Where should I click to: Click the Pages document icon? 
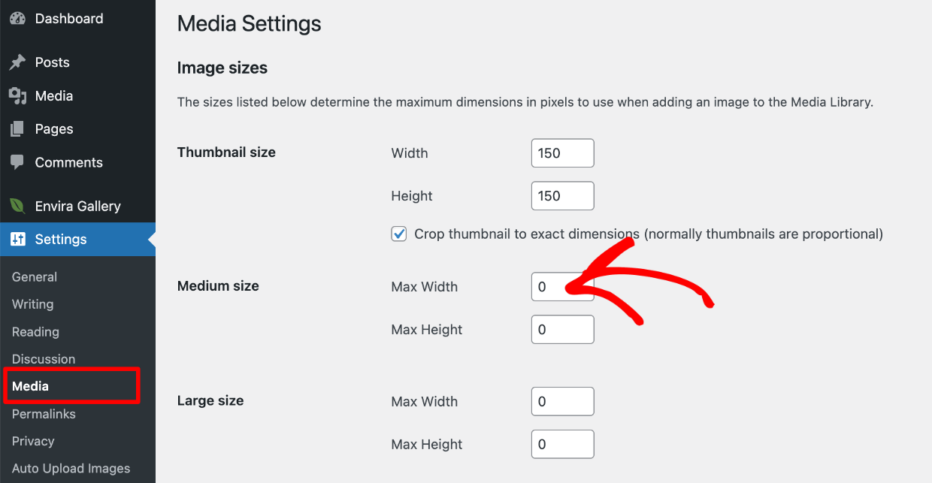(17, 128)
